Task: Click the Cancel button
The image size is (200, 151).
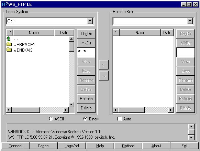Action: [x=44, y=146]
